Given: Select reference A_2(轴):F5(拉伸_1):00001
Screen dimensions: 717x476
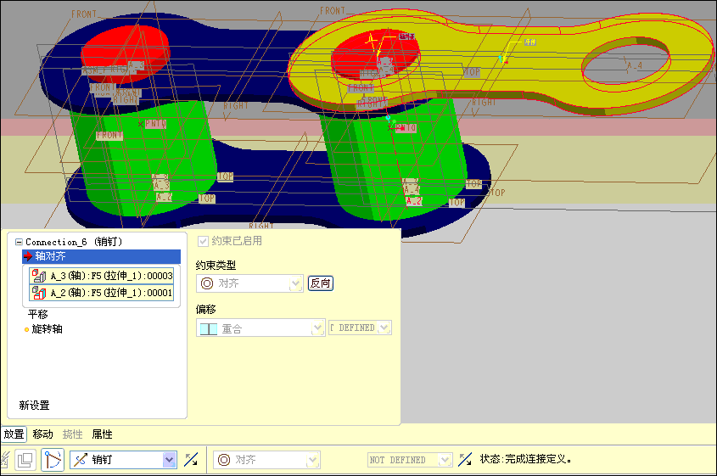Looking at the screenshot, I should (102, 293).
